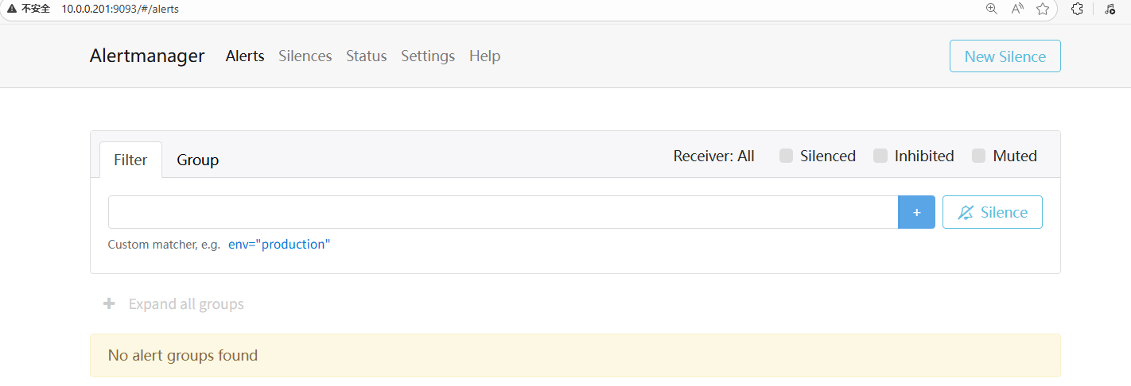Open the Status page

click(x=366, y=56)
